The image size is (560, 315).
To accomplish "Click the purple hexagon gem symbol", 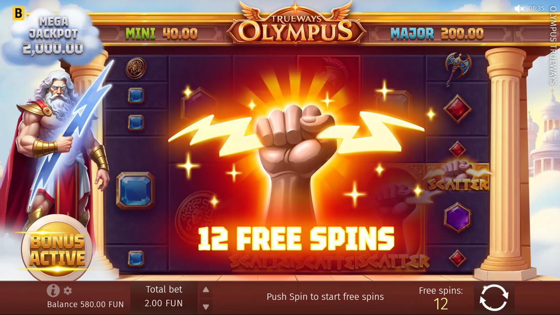I will pos(457,217).
